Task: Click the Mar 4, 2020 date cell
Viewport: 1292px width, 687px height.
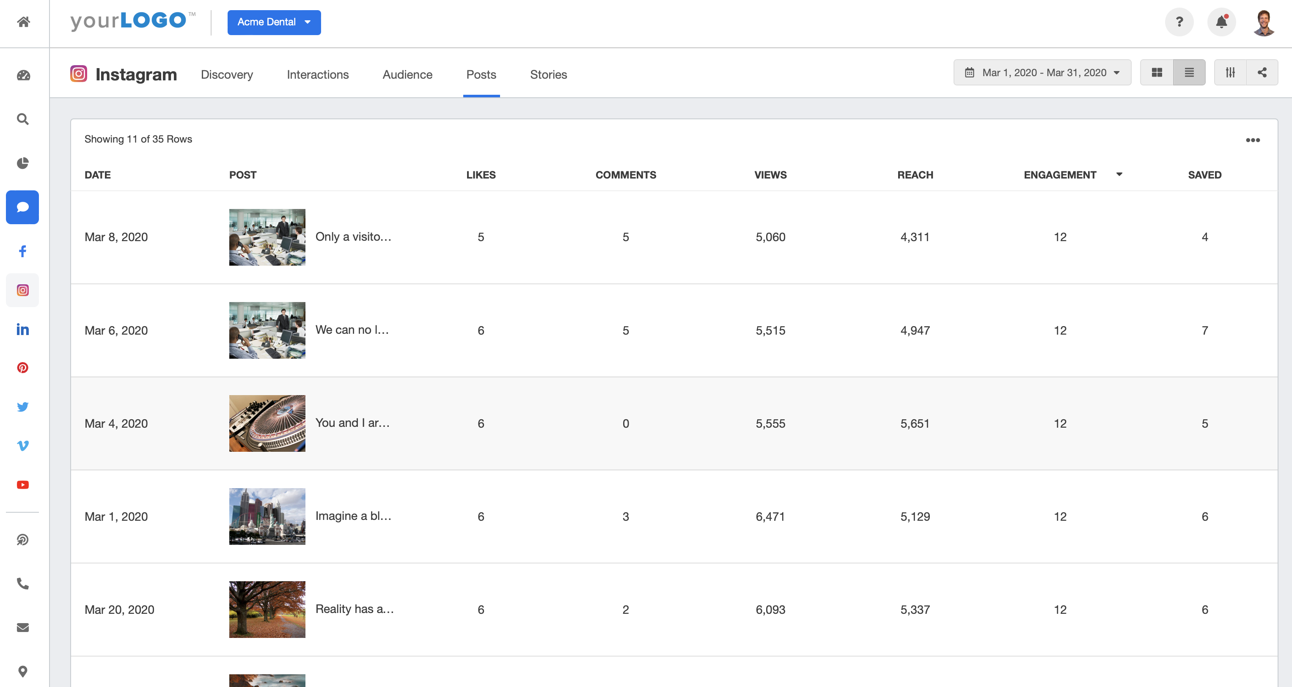Action: (x=116, y=424)
